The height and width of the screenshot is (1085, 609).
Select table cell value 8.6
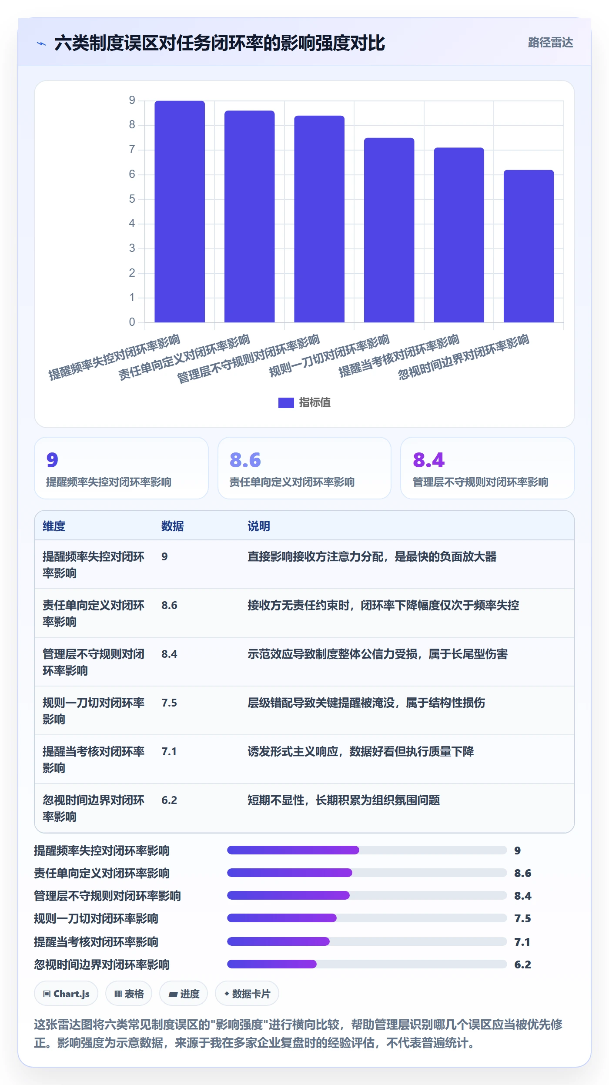point(169,605)
